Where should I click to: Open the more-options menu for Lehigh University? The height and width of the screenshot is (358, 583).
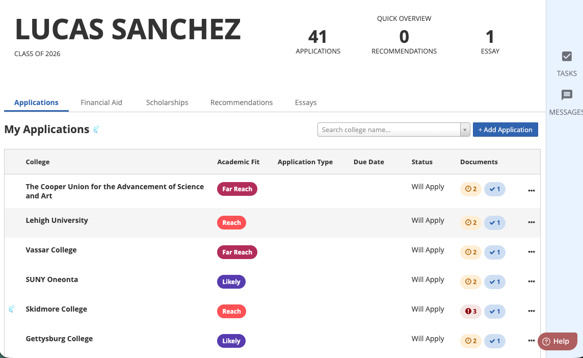tap(532, 222)
